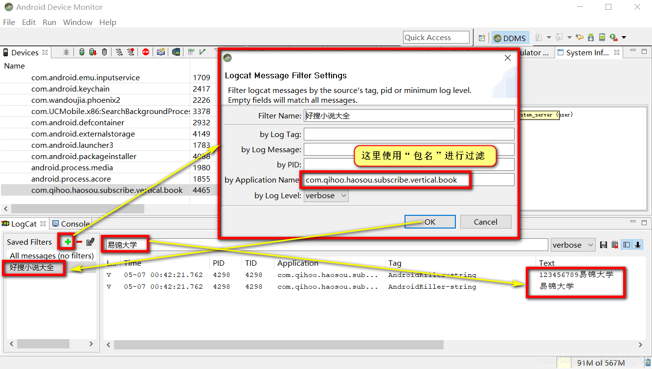Click the red Stop Process icon

(146, 52)
